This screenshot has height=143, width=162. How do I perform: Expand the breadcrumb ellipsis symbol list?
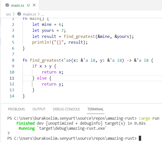(x=43, y=14)
